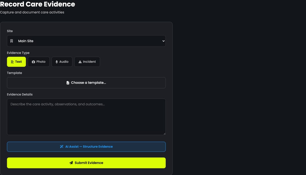Select the Photo evidence type

[x=39, y=62]
